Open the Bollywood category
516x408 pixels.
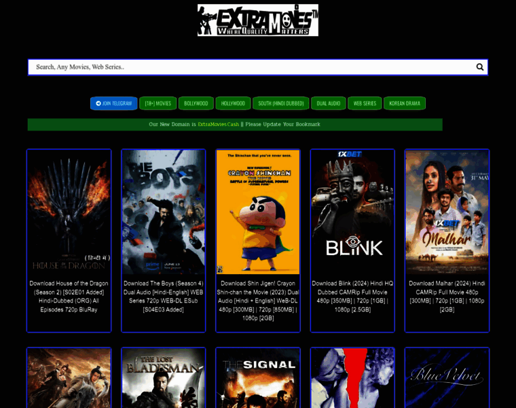click(196, 103)
